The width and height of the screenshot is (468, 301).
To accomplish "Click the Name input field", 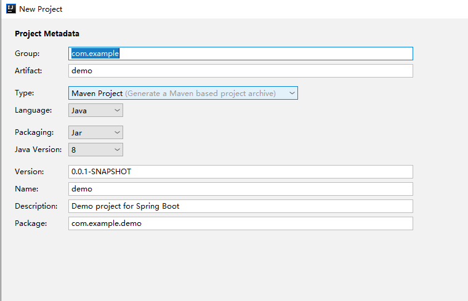I will (x=241, y=189).
